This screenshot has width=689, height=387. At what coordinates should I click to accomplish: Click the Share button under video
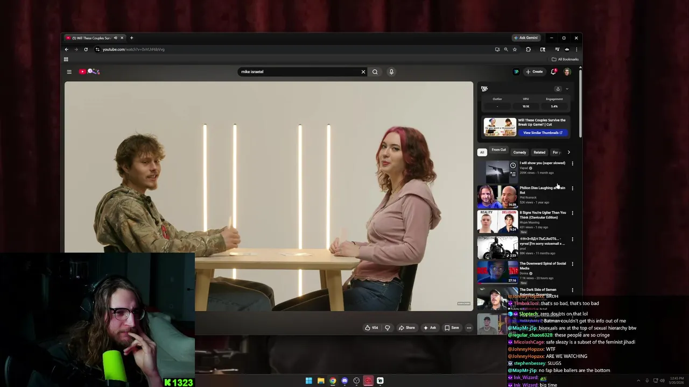click(406, 328)
